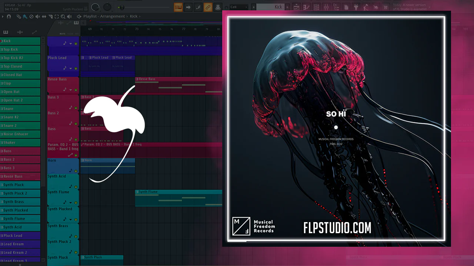
Task: Click the Playlist - Arrangement title
Action: click(104, 17)
